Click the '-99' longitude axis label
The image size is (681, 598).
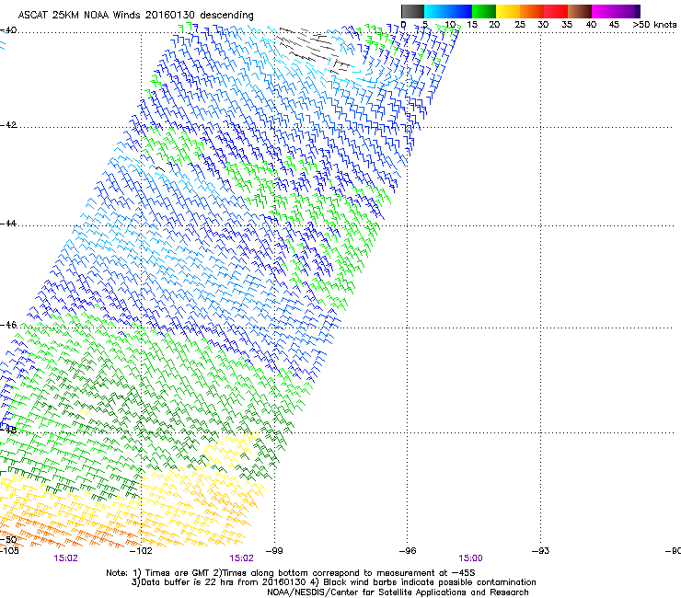pos(274,551)
